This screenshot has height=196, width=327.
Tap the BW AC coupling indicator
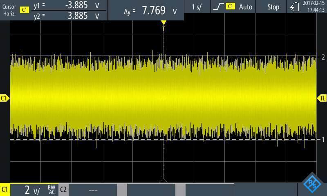[x=52, y=190]
